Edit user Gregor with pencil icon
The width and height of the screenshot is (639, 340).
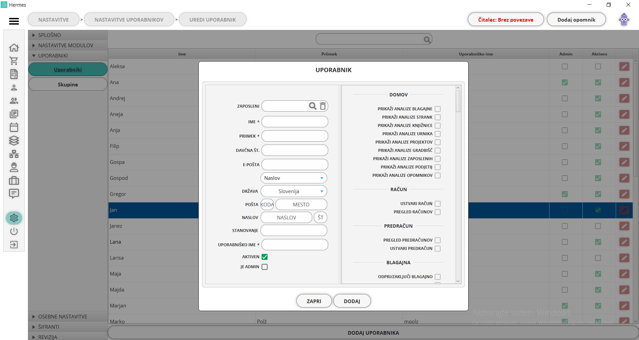pos(624,194)
